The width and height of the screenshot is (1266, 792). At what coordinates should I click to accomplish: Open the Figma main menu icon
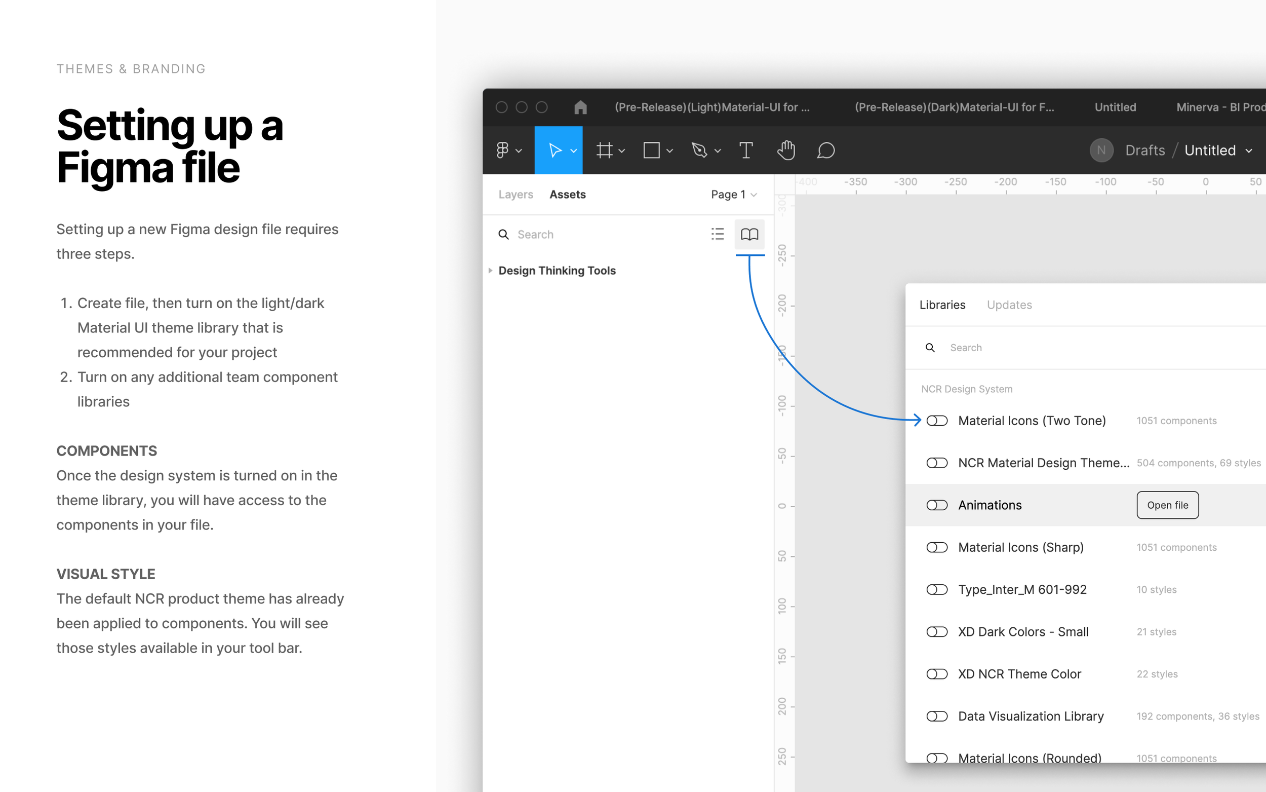click(502, 150)
